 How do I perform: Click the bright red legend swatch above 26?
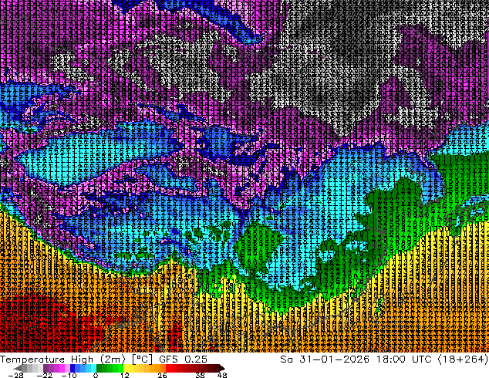click(168, 368)
